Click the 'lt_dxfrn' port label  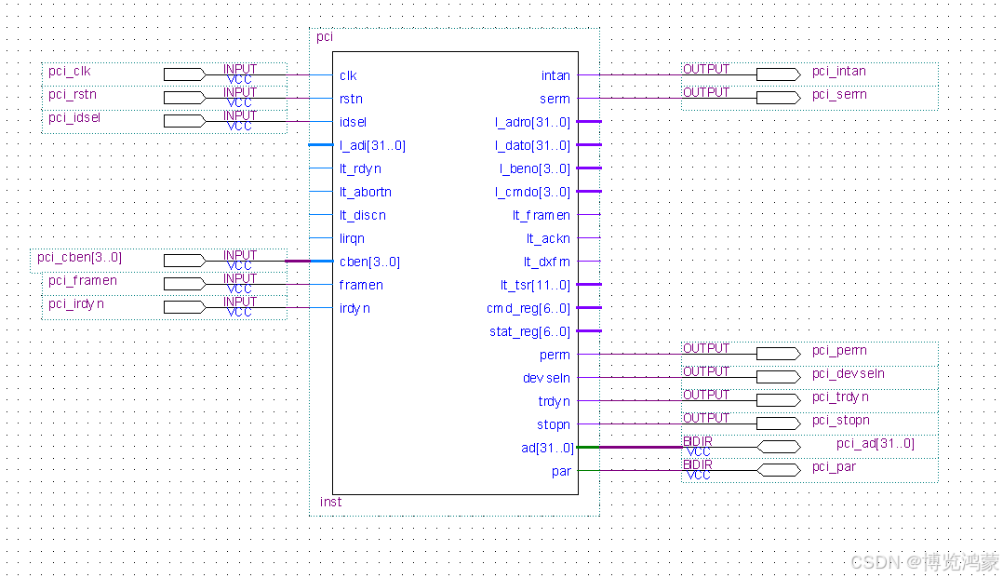(x=547, y=262)
